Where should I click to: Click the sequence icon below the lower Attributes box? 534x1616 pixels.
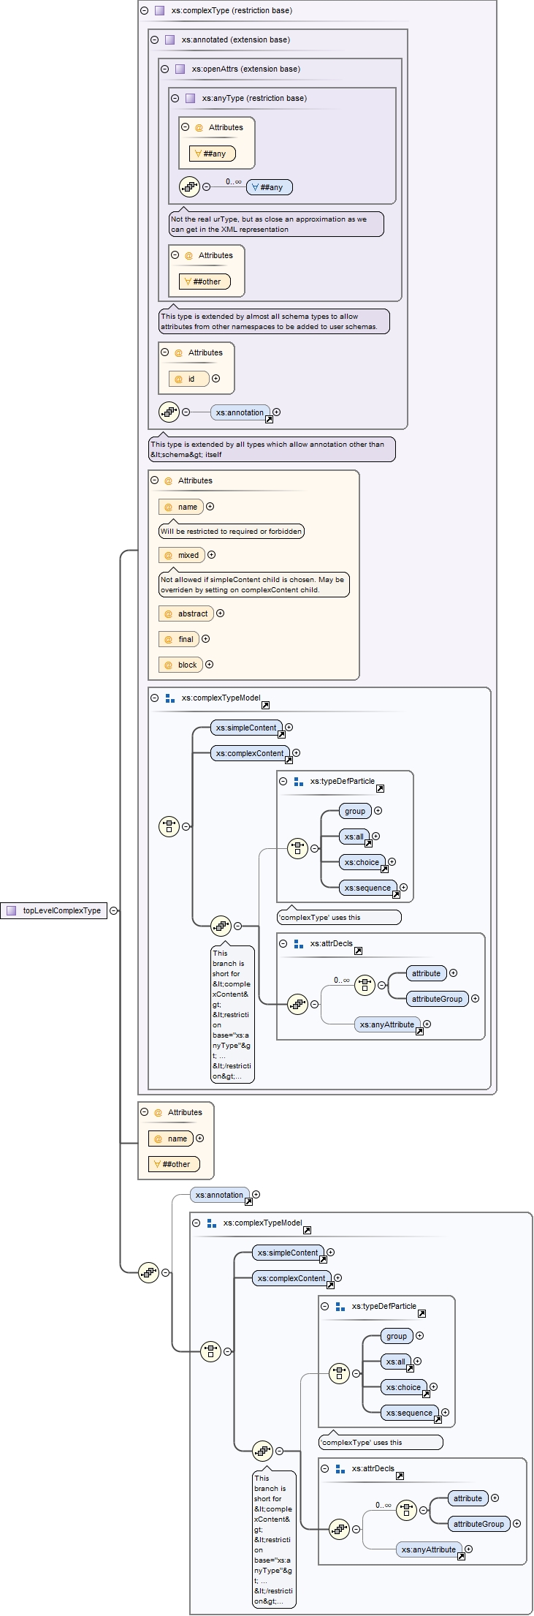coord(148,1272)
